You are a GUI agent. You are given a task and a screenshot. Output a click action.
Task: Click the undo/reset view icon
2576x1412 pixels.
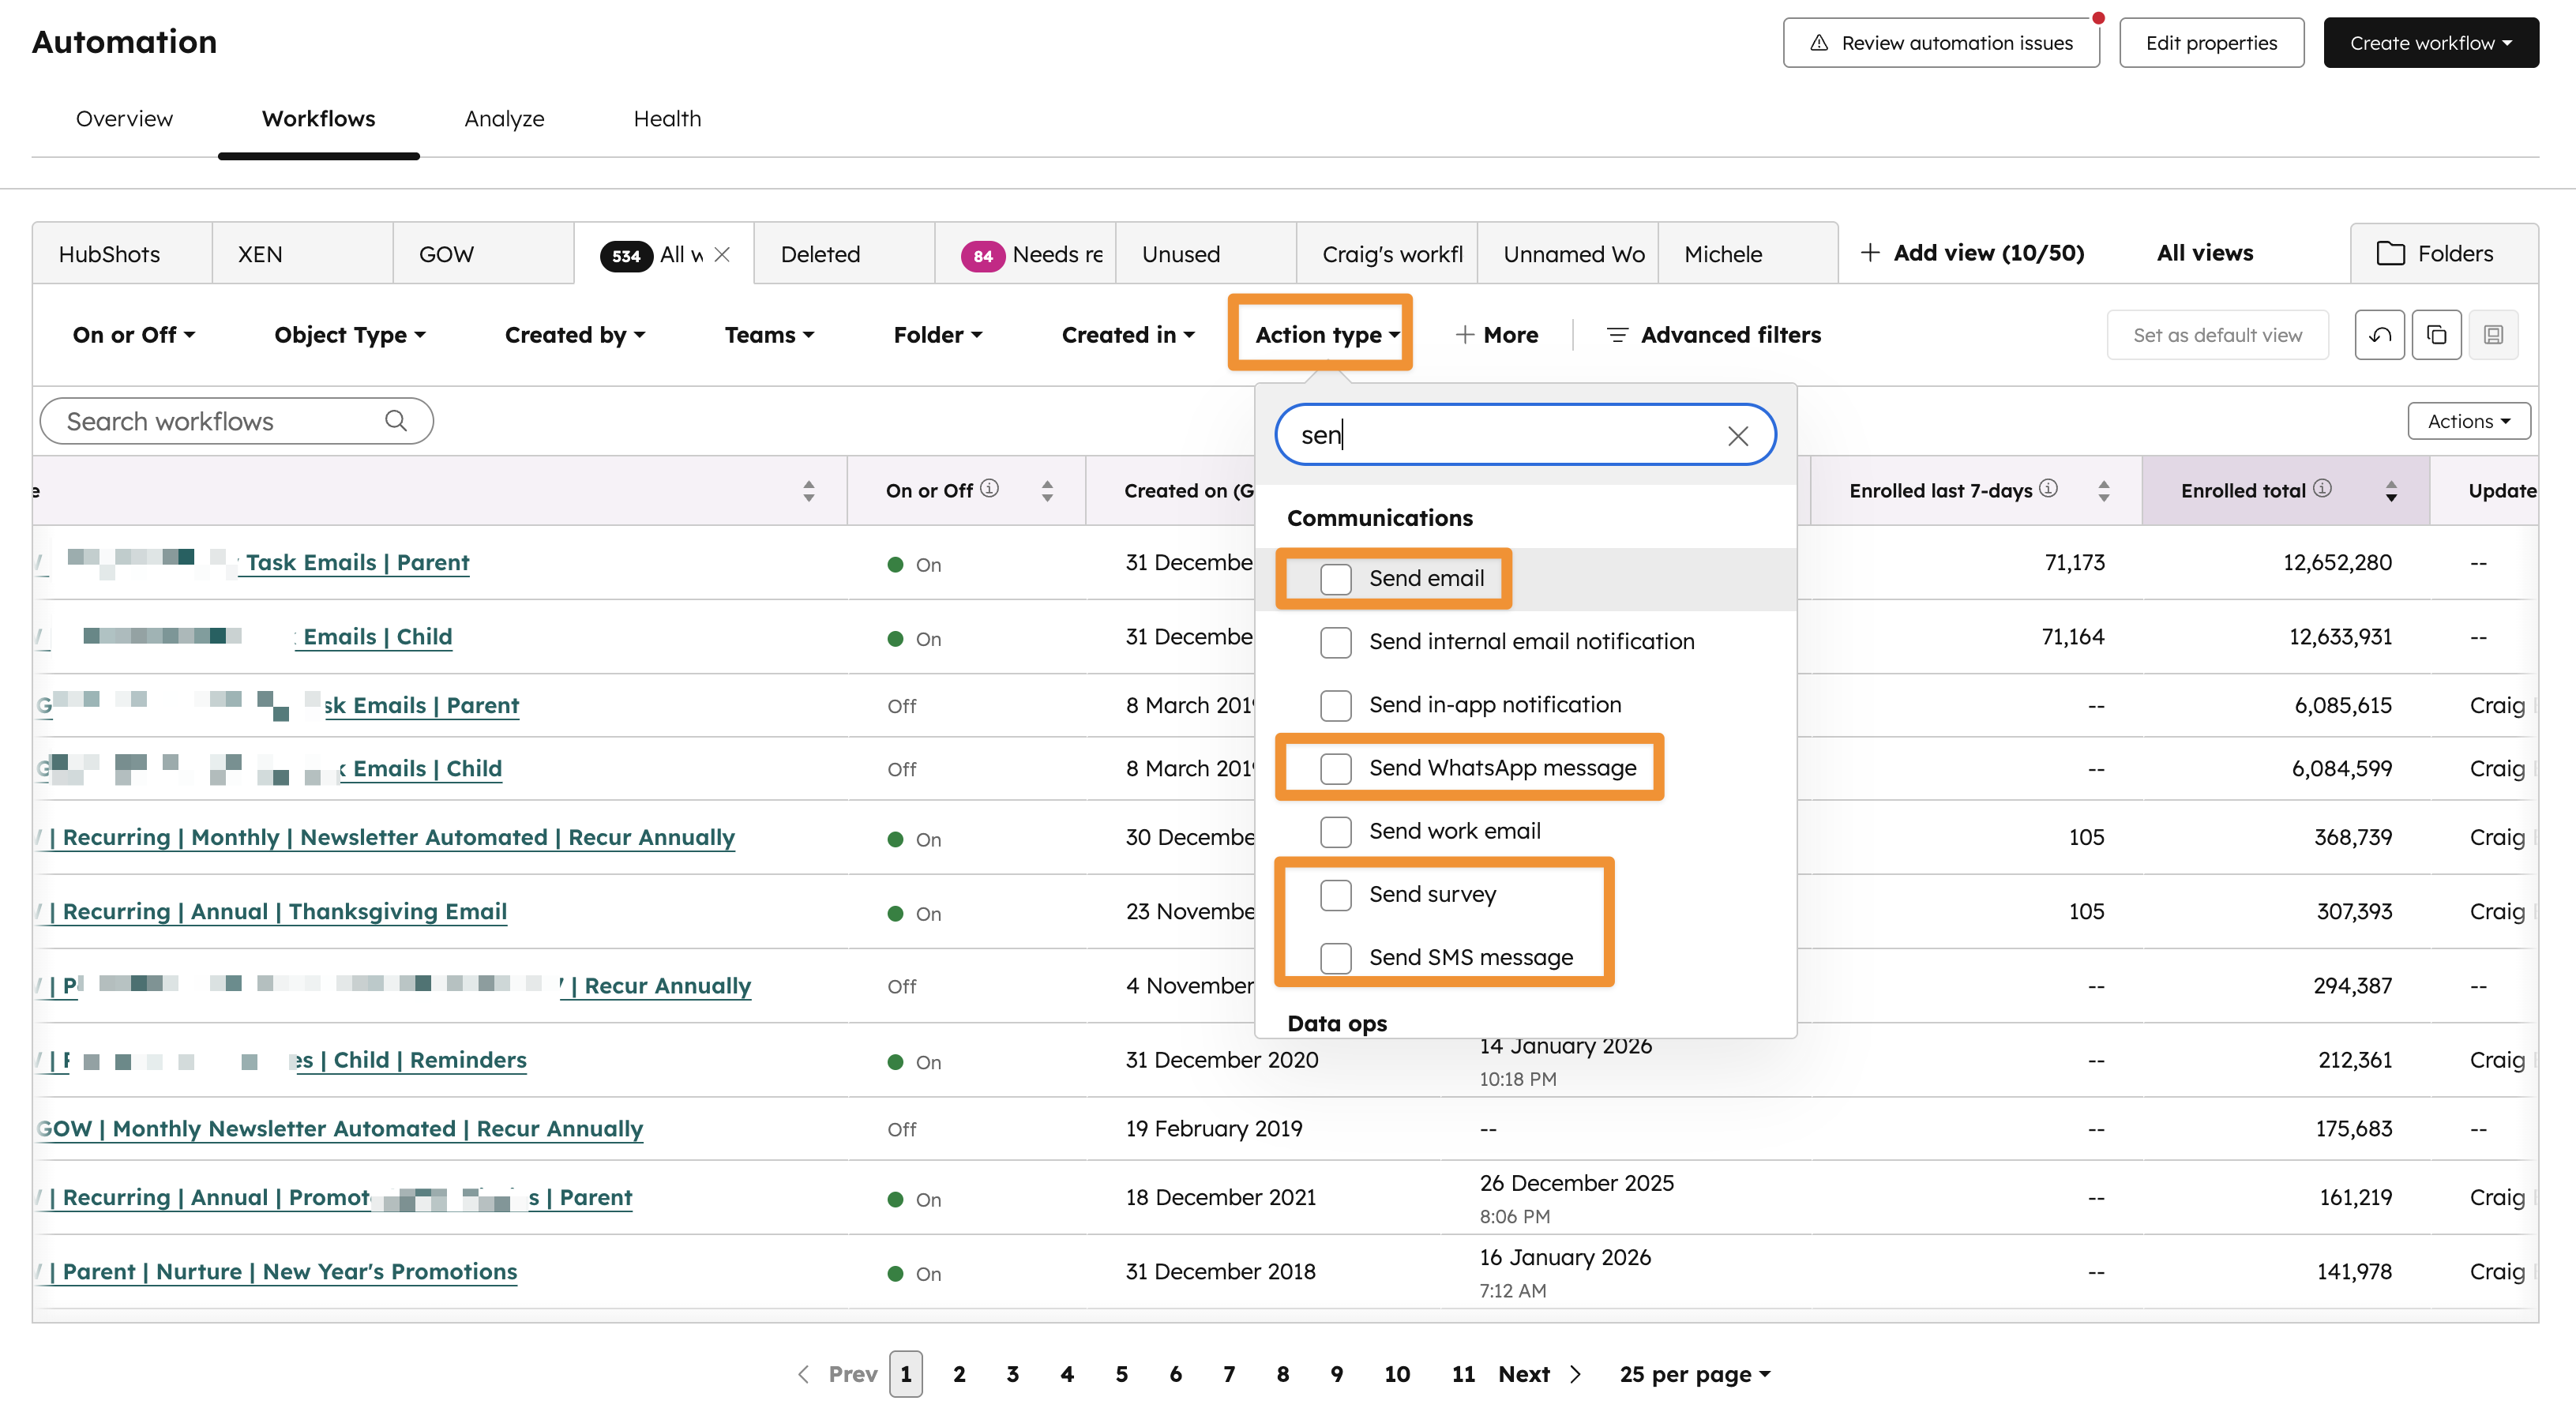pyautogui.click(x=2379, y=335)
